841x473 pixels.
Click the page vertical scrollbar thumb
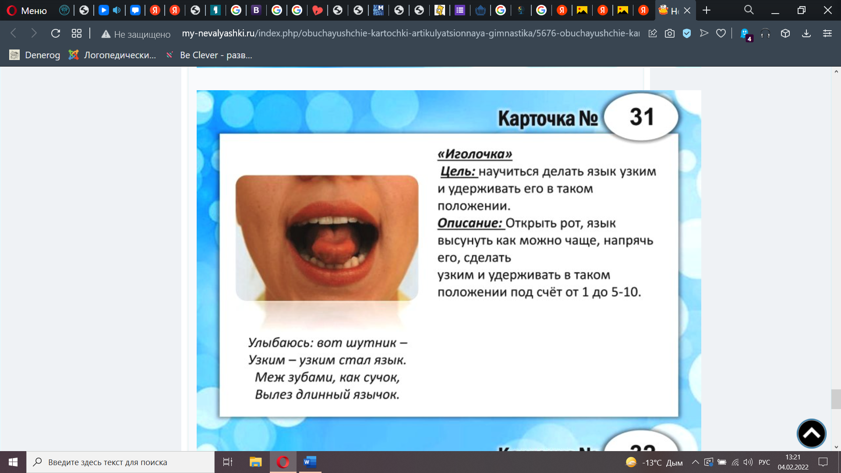tap(836, 399)
